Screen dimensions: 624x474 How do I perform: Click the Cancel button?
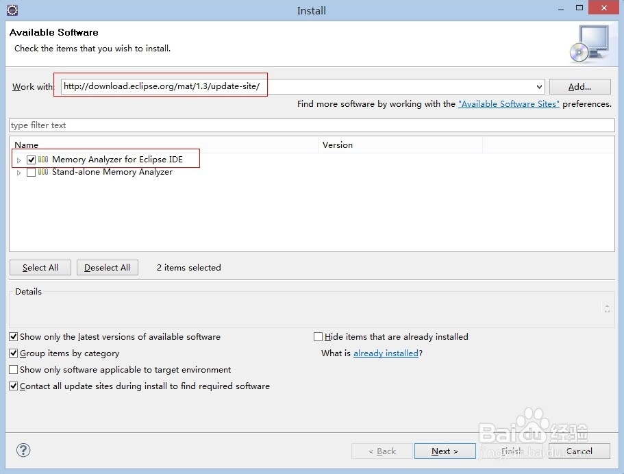[579, 451]
